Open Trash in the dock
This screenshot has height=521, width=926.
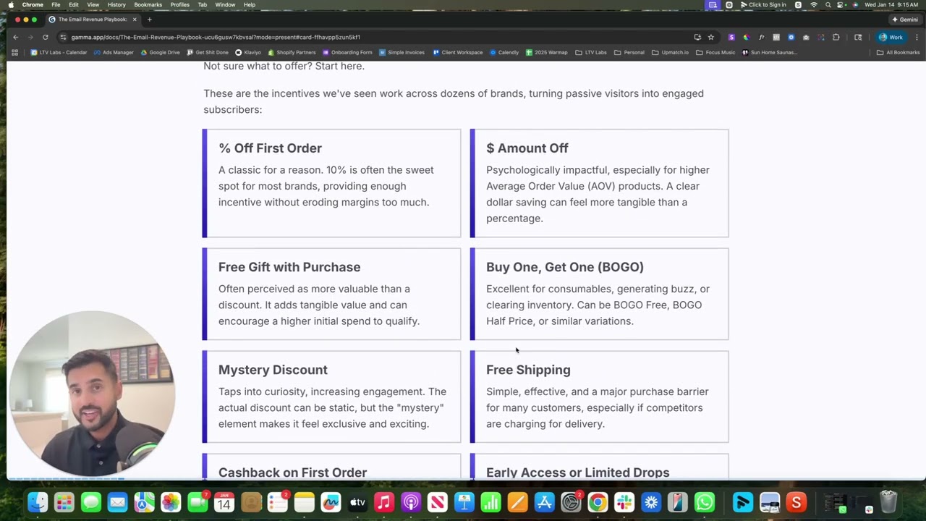point(888,501)
